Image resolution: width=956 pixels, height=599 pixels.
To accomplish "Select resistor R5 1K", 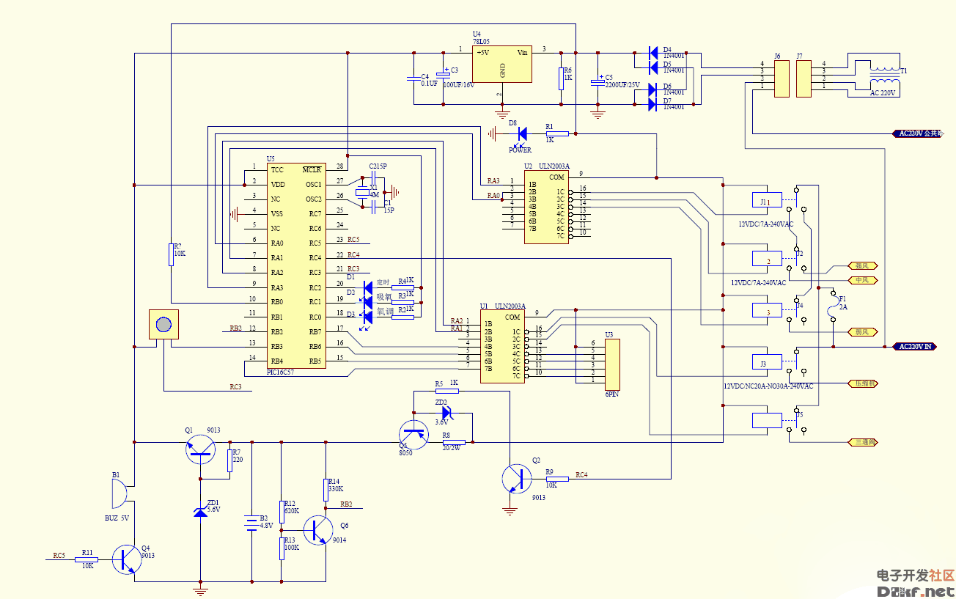I will pyautogui.click(x=446, y=391).
